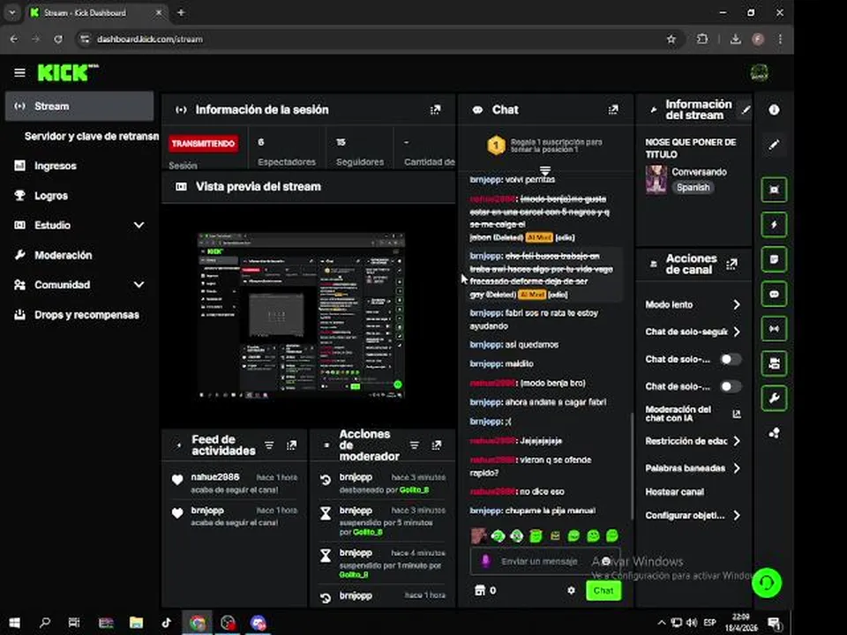Pop out the Chat panel
The width and height of the screenshot is (847, 635).
click(613, 109)
